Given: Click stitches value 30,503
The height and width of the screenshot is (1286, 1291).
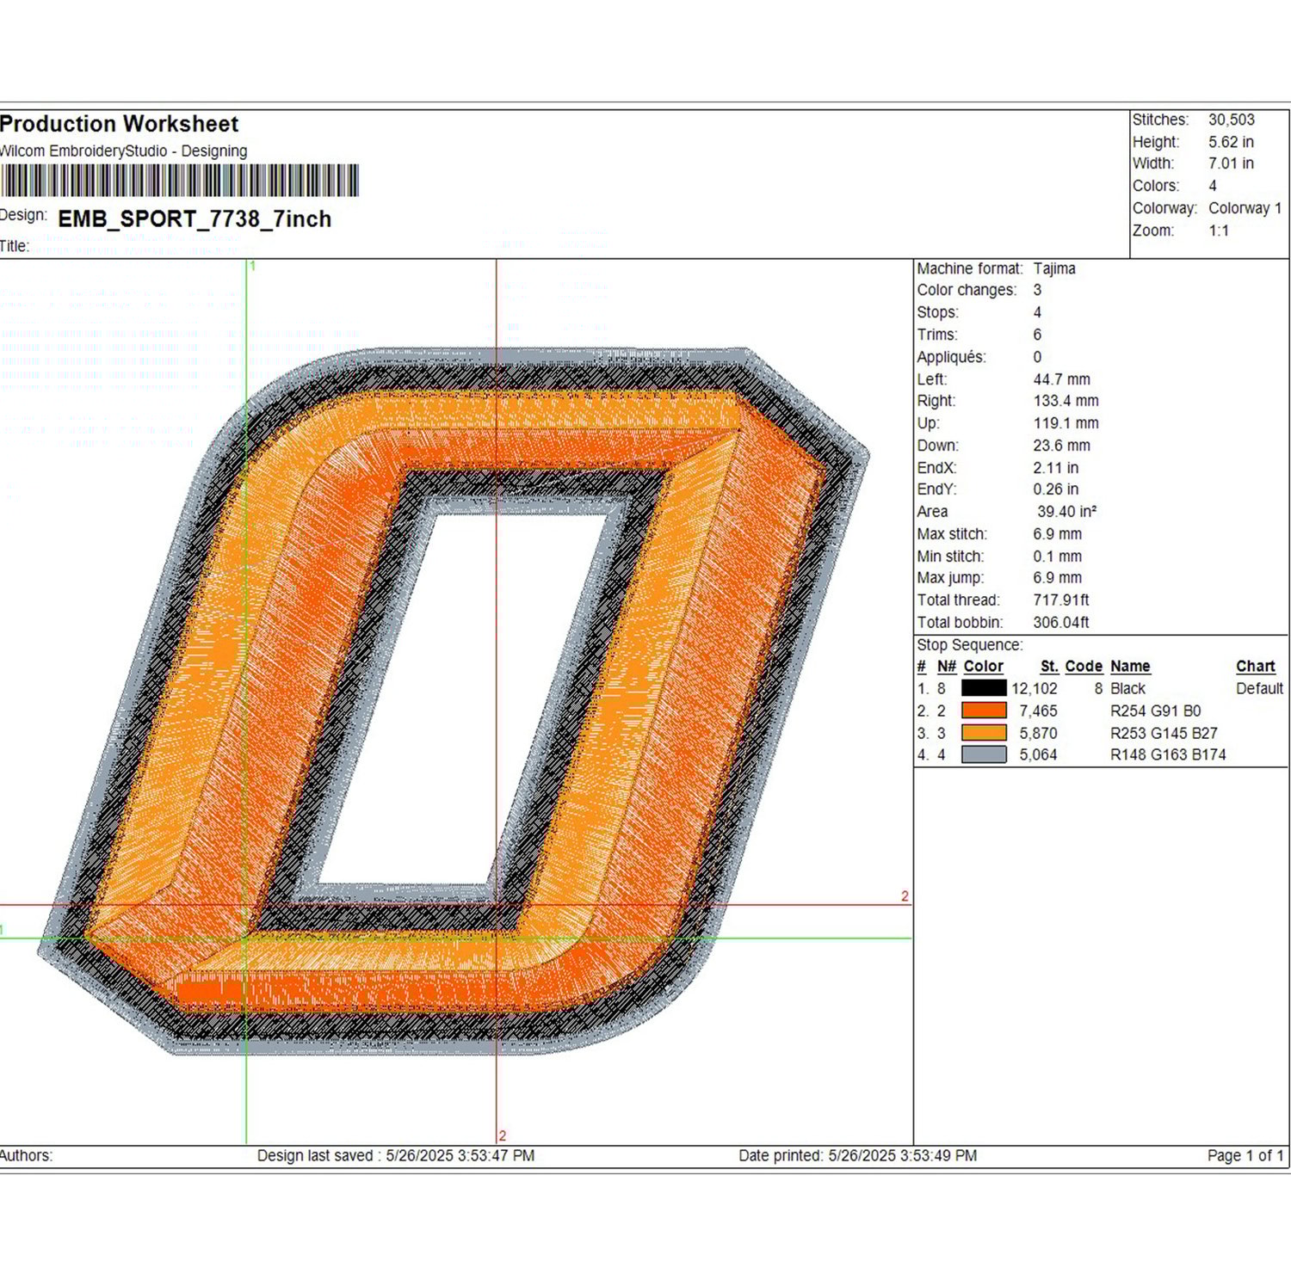Looking at the screenshot, I should pos(1231,120).
